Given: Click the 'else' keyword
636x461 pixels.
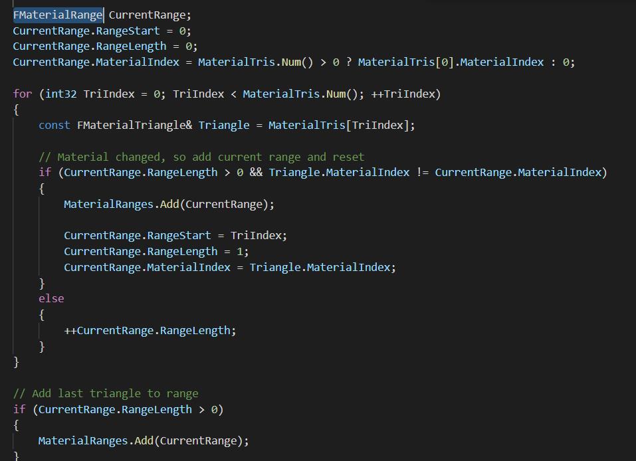Looking at the screenshot, I should pyautogui.click(x=51, y=299).
